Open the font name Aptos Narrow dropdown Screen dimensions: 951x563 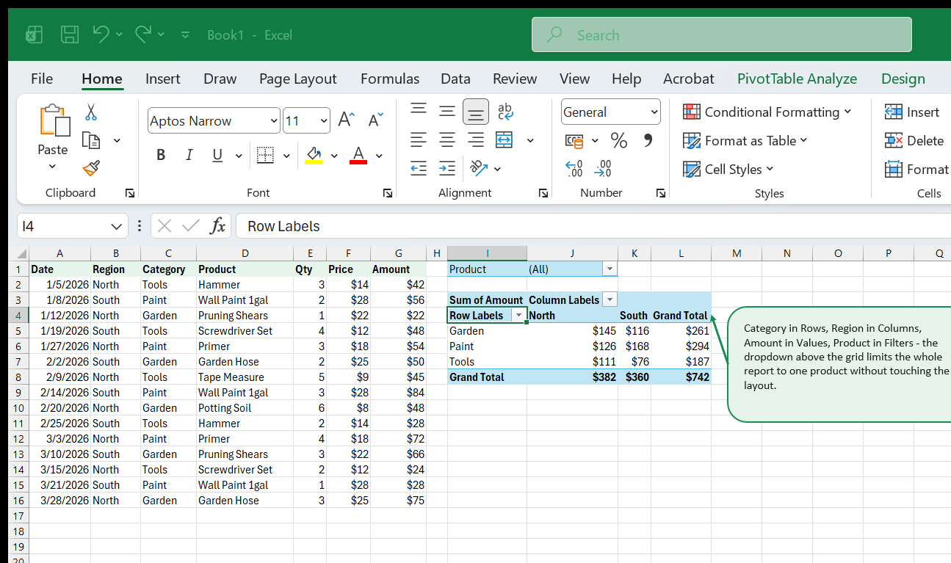click(x=275, y=120)
